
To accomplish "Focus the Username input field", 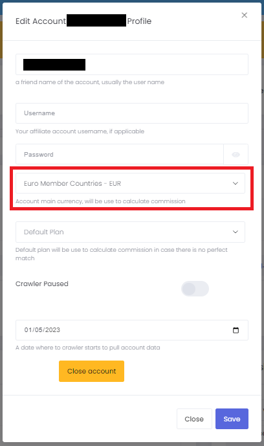I will click(132, 113).
